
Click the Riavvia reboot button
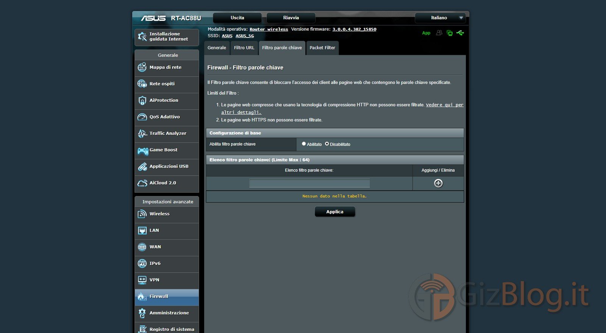pyautogui.click(x=291, y=18)
